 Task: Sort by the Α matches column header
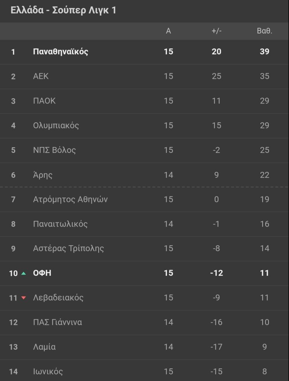168,31
